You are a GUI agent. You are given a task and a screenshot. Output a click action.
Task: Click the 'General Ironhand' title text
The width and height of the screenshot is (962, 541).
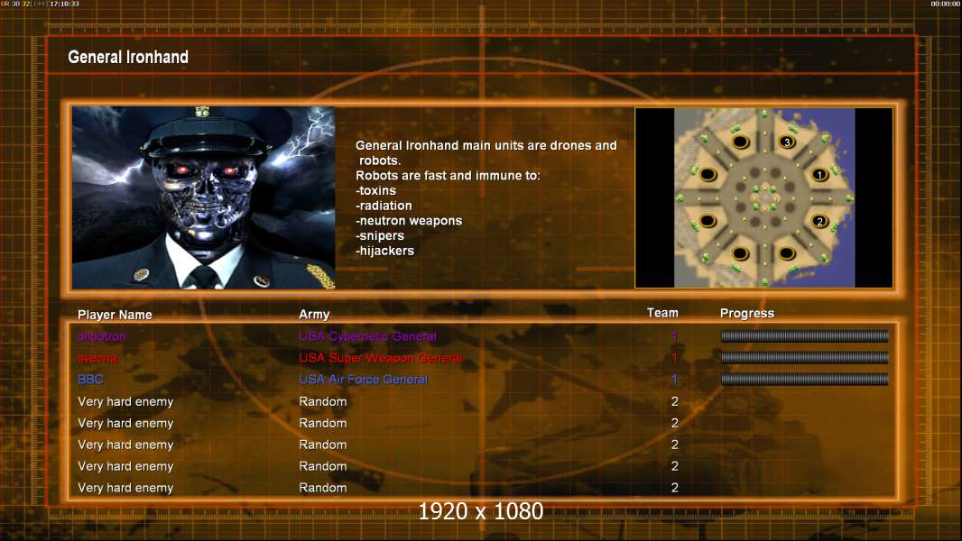pyautogui.click(x=128, y=57)
